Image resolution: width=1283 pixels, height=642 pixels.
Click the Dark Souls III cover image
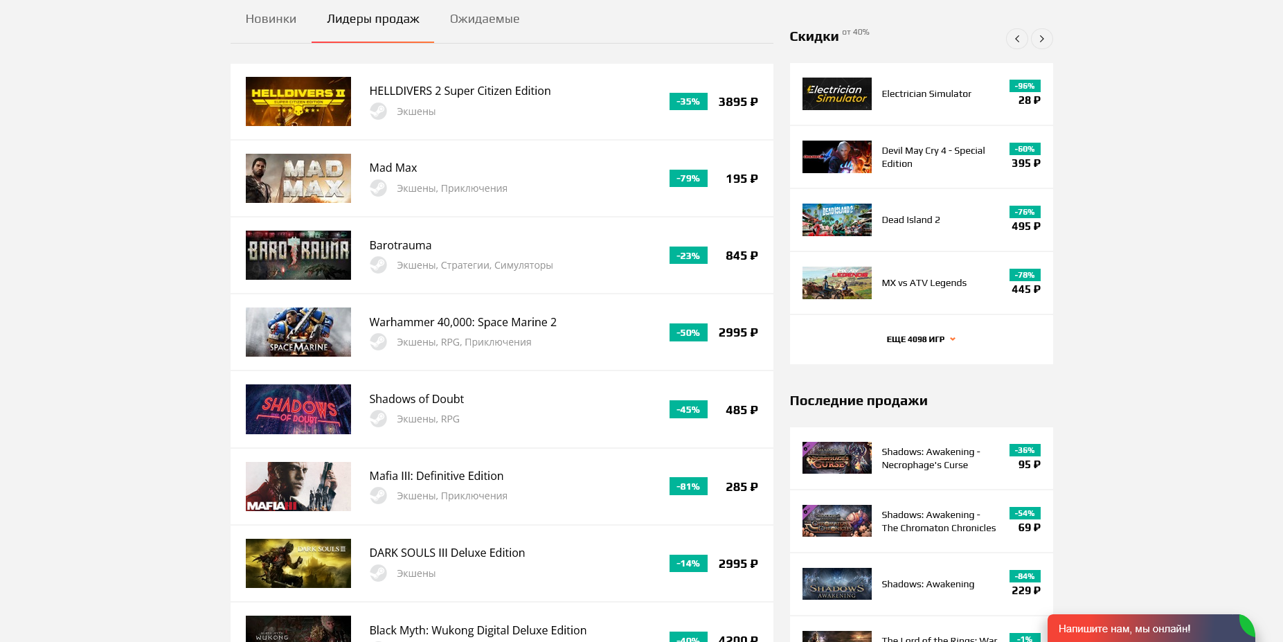pyautogui.click(x=298, y=563)
